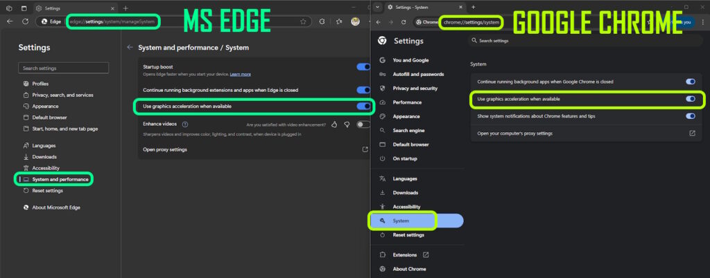This screenshot has height=278, width=710.
Task: Turn on the Enhance videos switch
Action: click(x=363, y=124)
